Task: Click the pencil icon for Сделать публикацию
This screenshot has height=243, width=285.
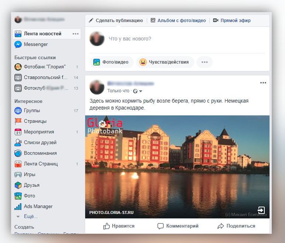Action: [x=91, y=20]
